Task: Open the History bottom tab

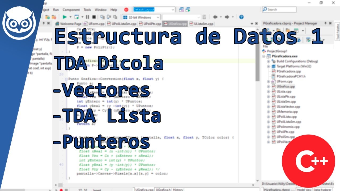Action: [178, 189]
